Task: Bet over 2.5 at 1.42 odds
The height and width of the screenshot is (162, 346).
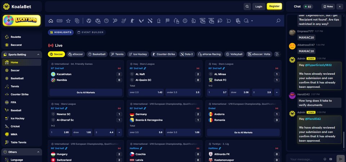Action: tap(146, 93)
